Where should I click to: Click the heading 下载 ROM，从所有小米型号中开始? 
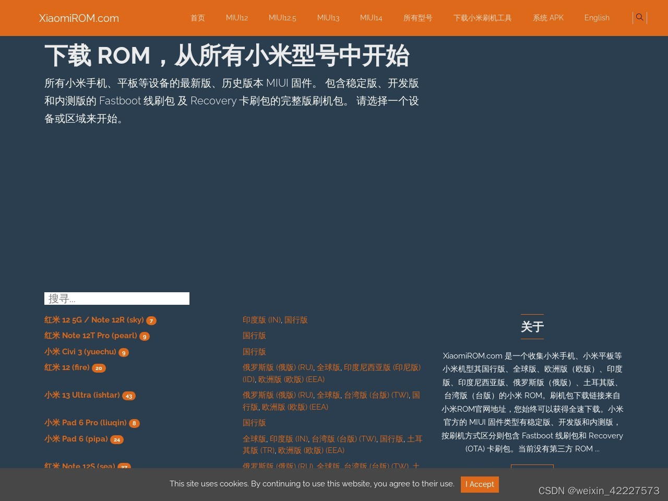click(x=227, y=56)
